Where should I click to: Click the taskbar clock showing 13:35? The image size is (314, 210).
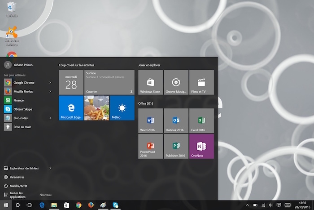click(302, 205)
